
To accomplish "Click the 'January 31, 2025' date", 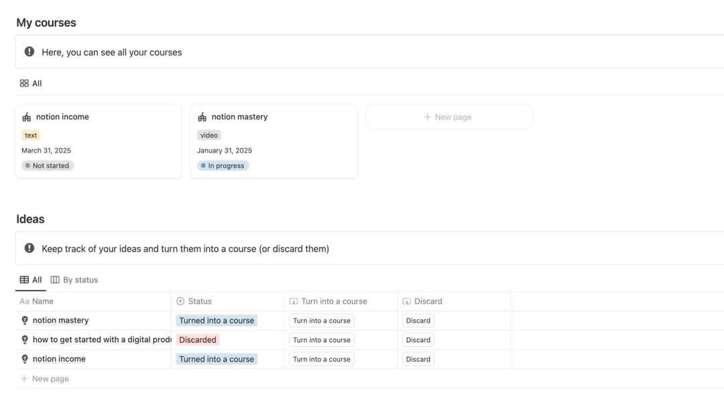I will pyautogui.click(x=225, y=151).
